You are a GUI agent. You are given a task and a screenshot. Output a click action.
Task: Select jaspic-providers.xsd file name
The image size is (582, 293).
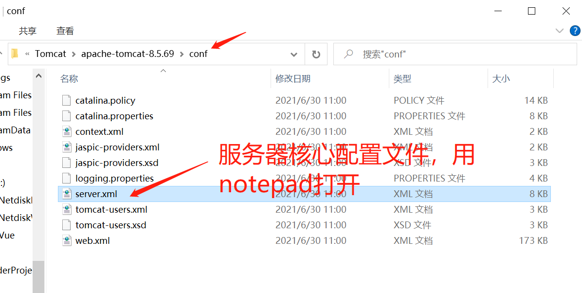[117, 163]
